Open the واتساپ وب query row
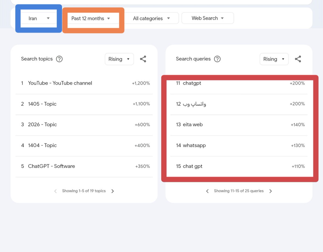 pos(239,104)
